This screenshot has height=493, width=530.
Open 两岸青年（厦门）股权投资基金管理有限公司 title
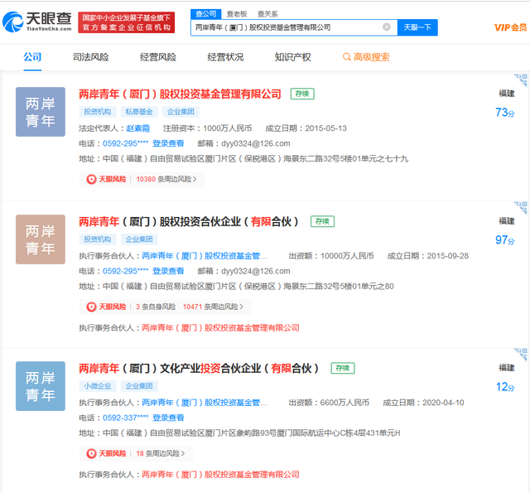click(x=180, y=94)
